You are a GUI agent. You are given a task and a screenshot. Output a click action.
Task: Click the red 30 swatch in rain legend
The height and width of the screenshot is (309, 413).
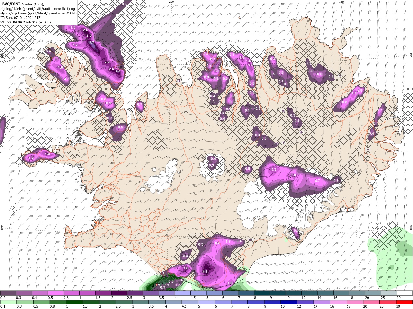(405, 302)
